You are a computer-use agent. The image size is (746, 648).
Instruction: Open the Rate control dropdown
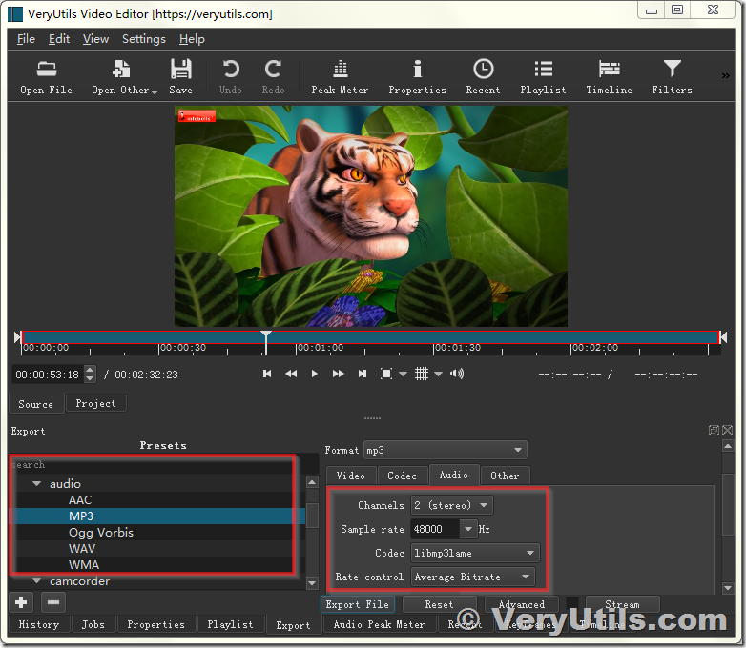point(472,577)
